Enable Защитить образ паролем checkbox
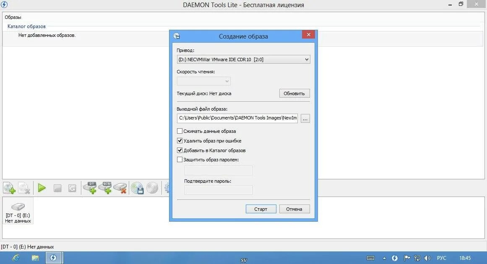This screenshot has height=264, width=487. click(180, 160)
